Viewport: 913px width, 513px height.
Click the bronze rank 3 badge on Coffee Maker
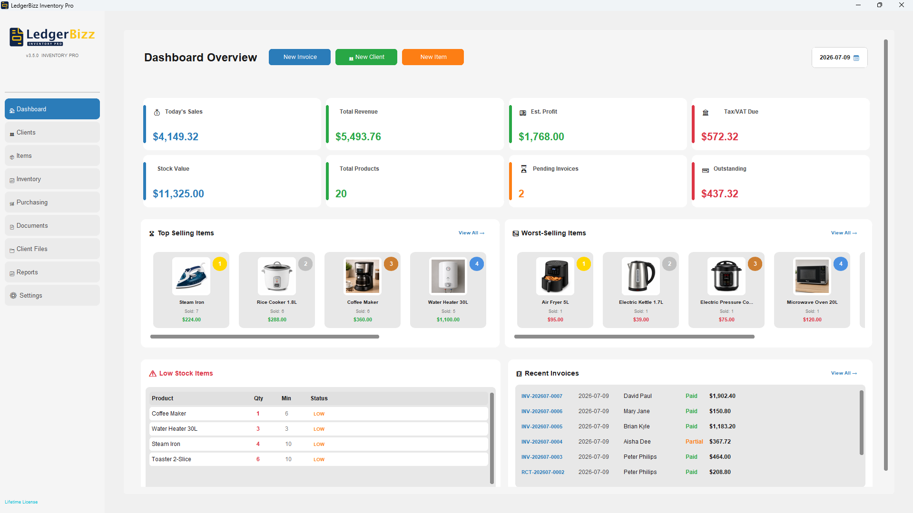point(391,264)
